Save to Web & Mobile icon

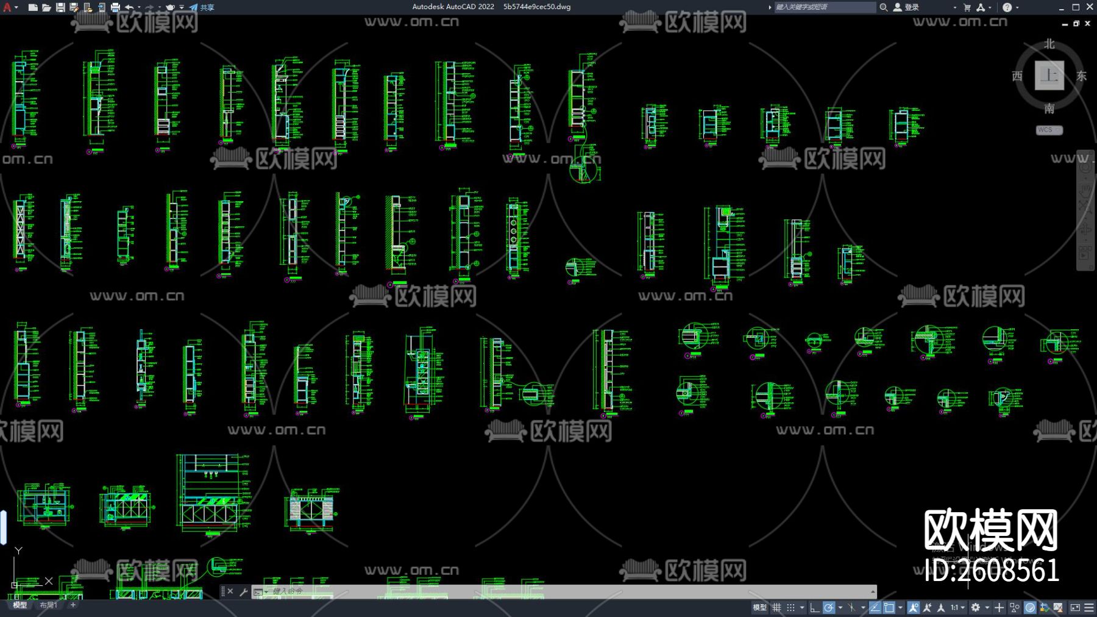click(101, 7)
